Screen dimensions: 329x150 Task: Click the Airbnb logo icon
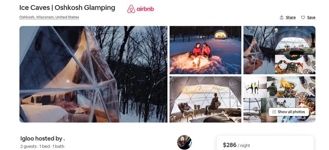[131, 9]
